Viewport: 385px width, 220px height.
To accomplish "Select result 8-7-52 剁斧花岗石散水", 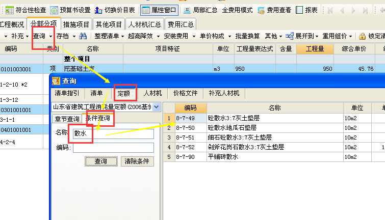I will [274, 147].
